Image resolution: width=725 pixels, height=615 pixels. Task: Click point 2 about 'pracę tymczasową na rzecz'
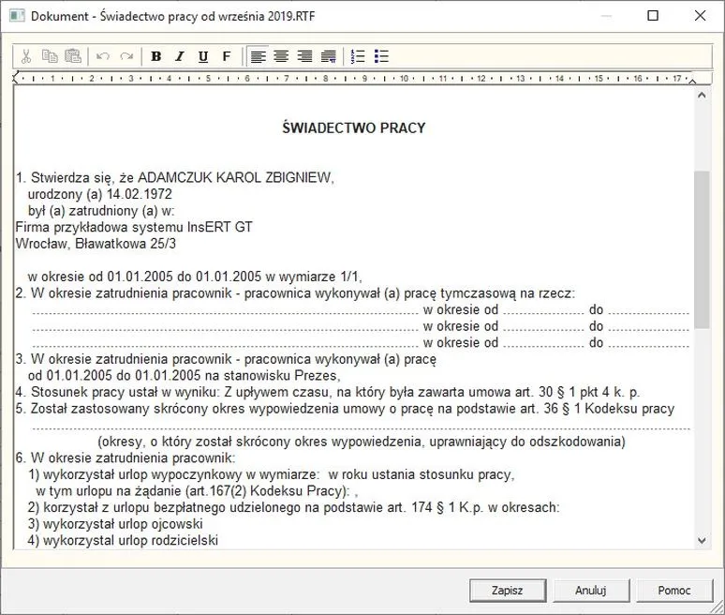tap(295, 292)
